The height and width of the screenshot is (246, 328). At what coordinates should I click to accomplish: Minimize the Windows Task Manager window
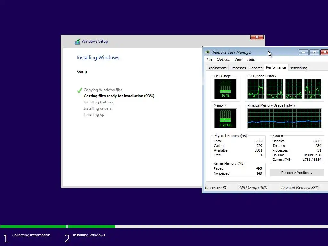click(304, 52)
